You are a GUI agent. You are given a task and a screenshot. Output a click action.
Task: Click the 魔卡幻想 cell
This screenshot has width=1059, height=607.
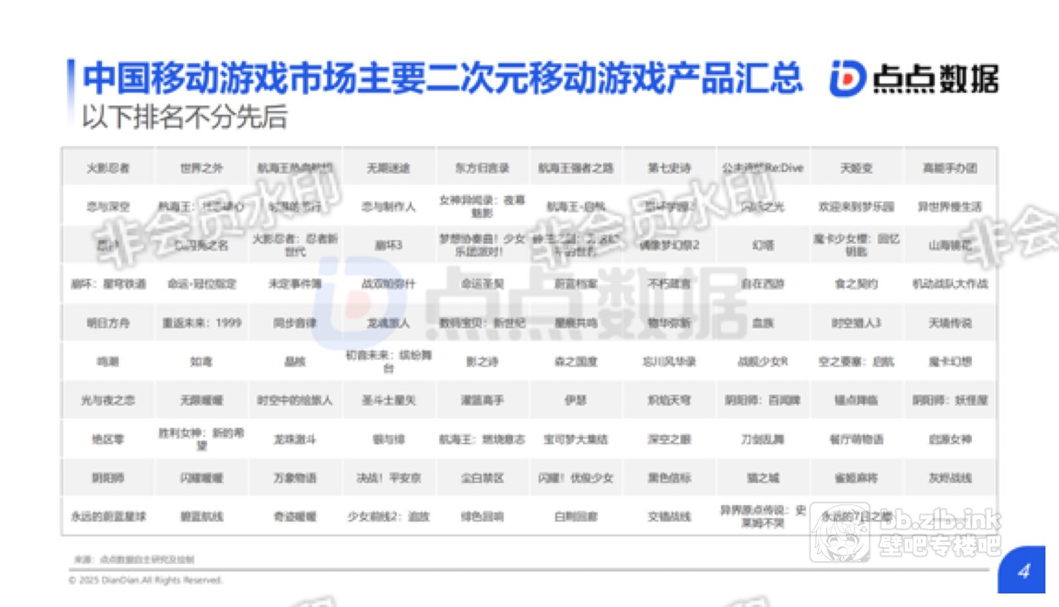[950, 361]
